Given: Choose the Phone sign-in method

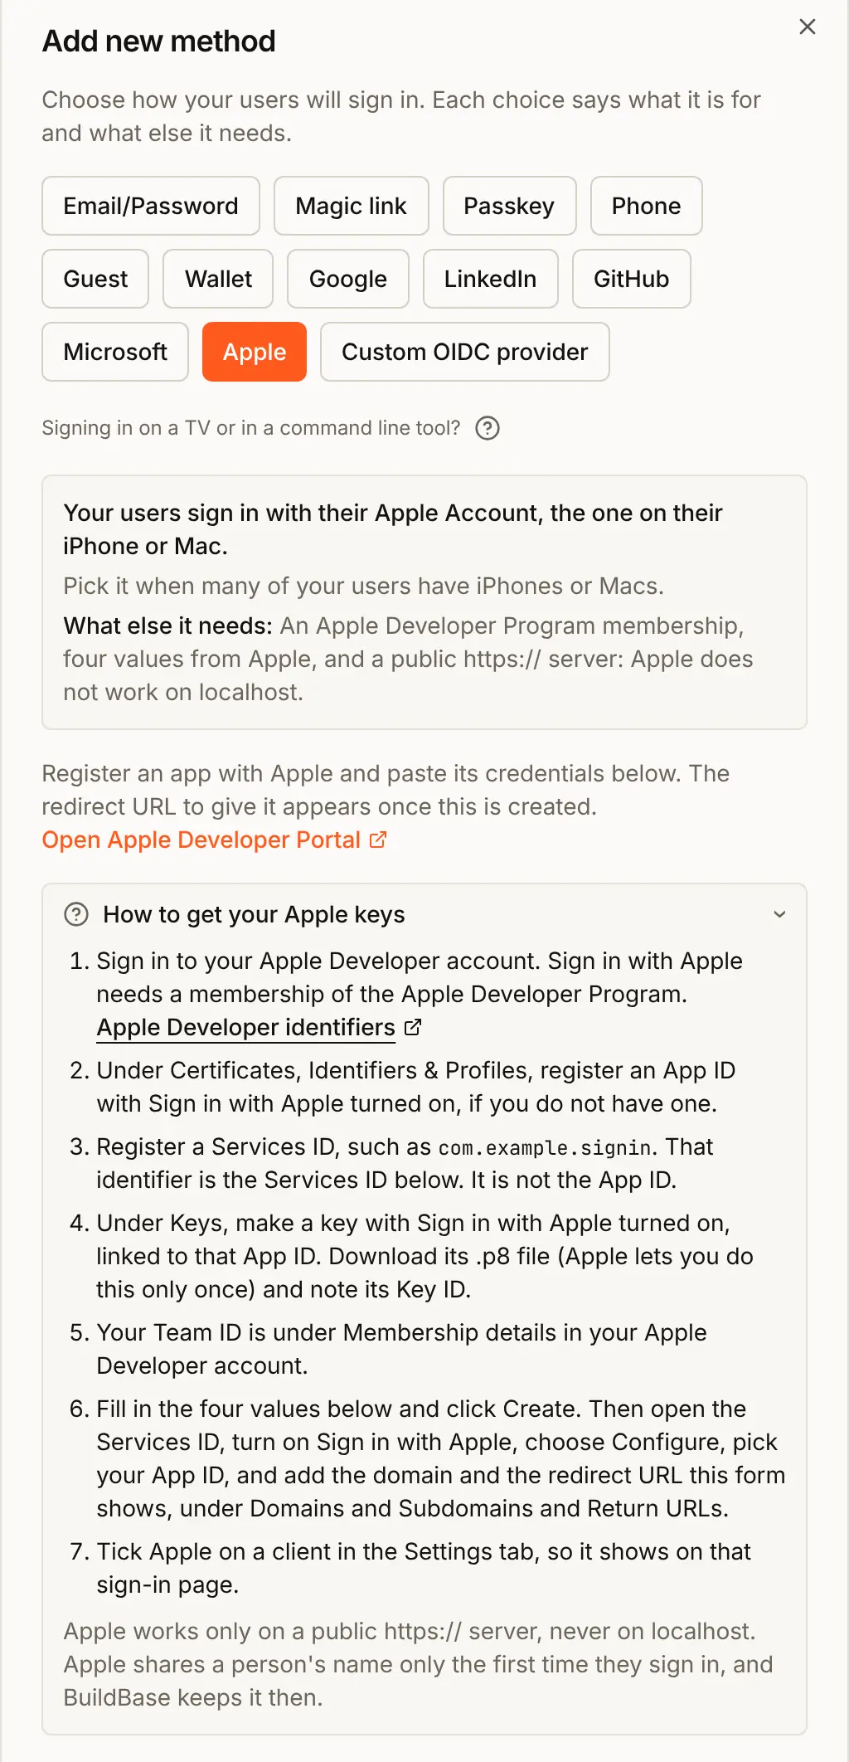Looking at the screenshot, I should [646, 206].
